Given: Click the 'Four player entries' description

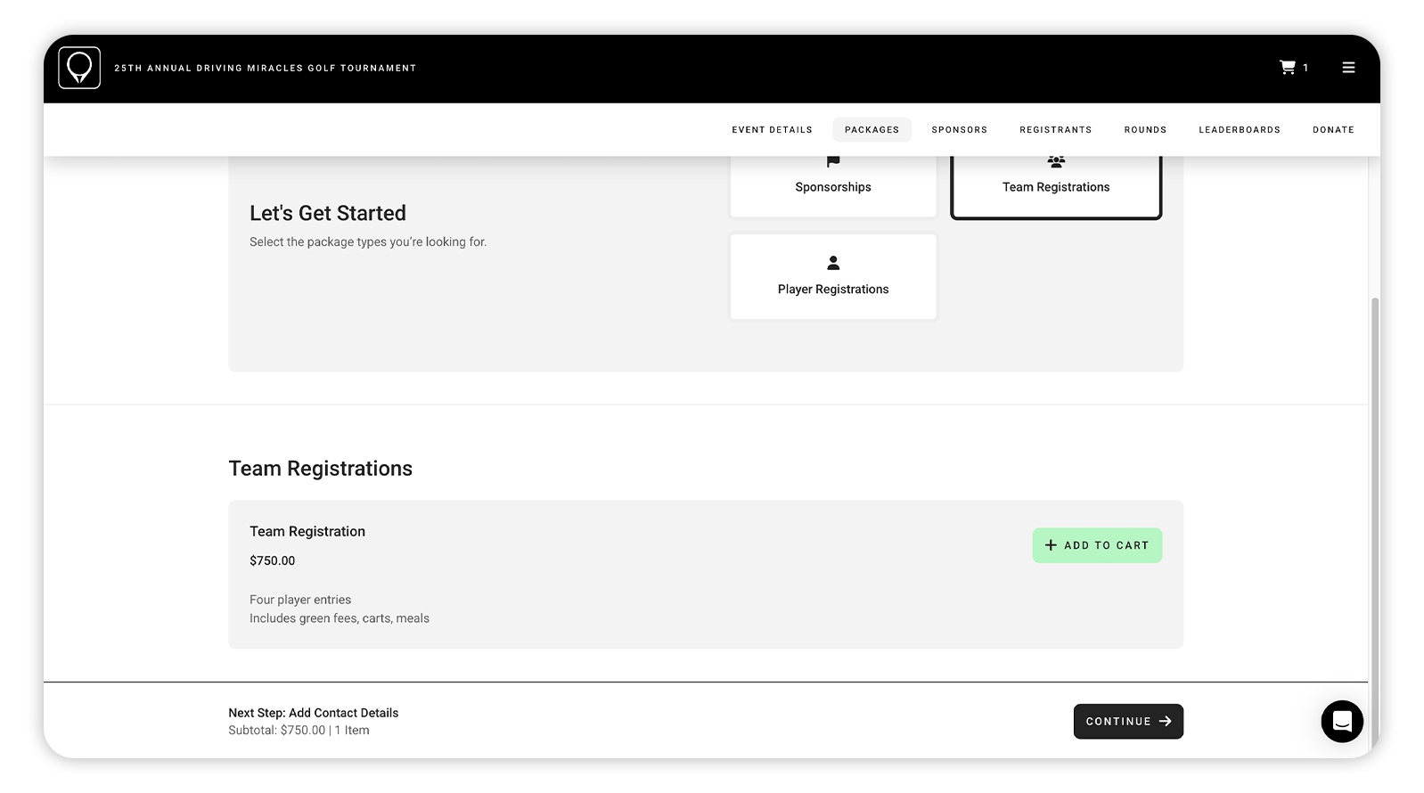Looking at the screenshot, I should pos(300,600).
